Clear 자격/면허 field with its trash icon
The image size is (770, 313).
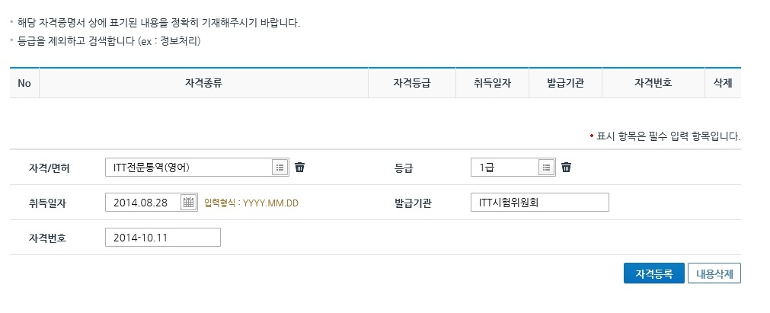[300, 168]
